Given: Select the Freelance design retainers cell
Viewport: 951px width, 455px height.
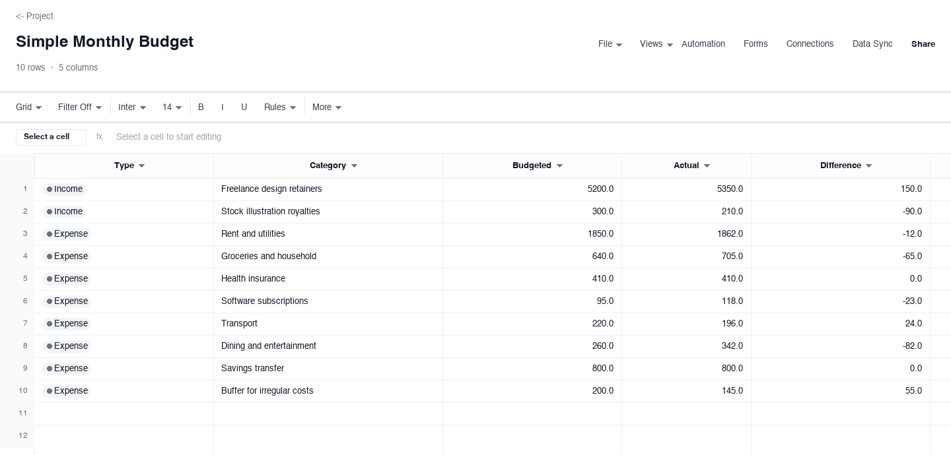Looking at the screenshot, I should [x=328, y=189].
